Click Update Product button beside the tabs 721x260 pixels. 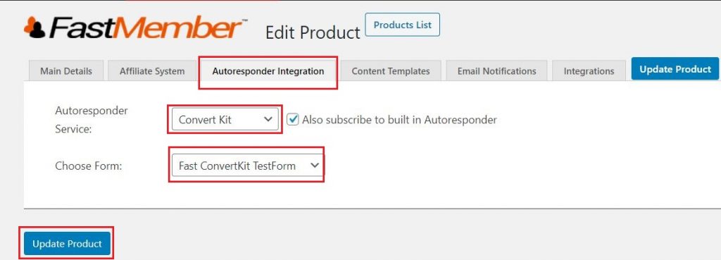[x=675, y=69]
